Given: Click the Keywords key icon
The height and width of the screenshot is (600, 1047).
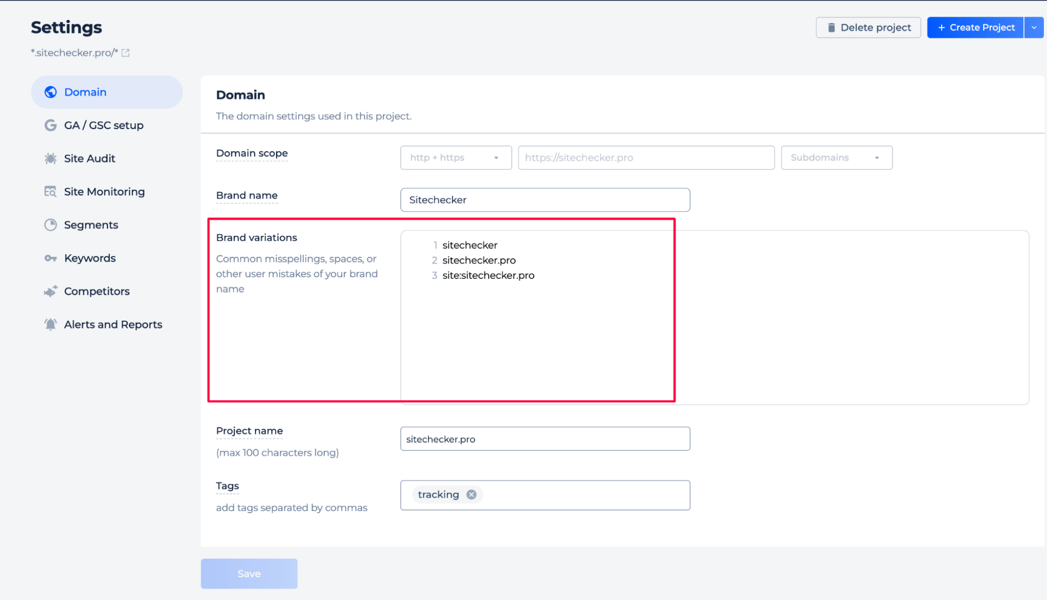Looking at the screenshot, I should coord(51,258).
